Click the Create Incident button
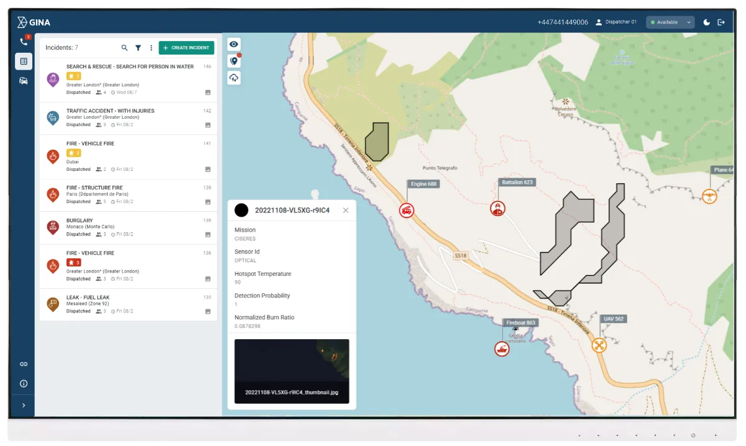This screenshot has height=446, width=746. (186, 48)
